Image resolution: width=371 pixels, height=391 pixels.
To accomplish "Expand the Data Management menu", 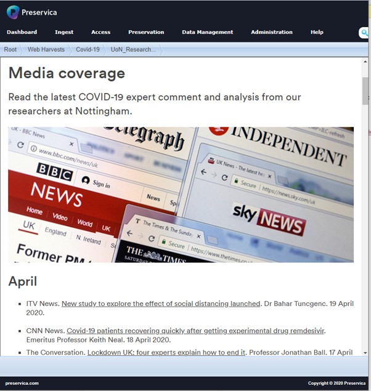I will (207, 32).
